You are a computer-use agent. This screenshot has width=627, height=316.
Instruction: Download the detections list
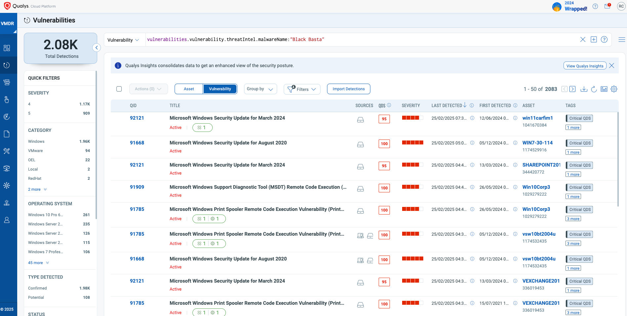[584, 89]
